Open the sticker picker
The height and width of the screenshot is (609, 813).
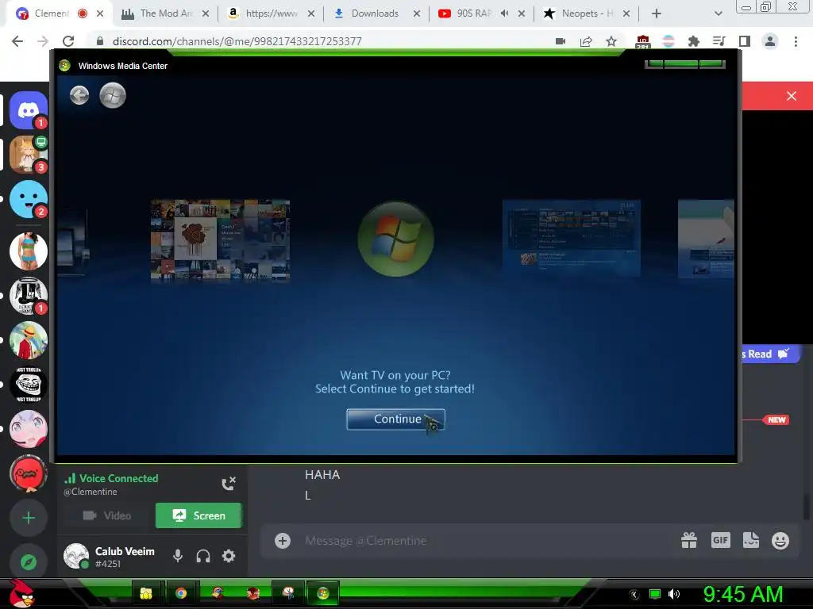point(751,541)
